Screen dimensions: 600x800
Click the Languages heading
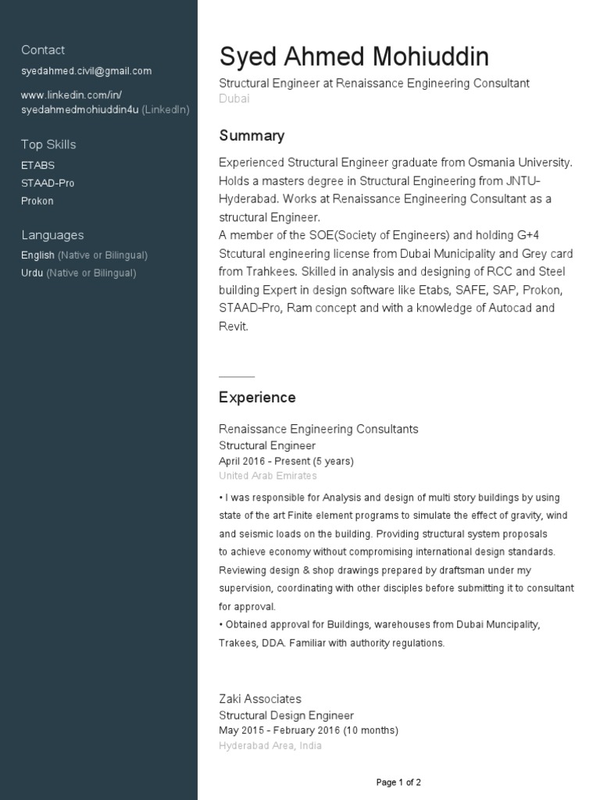[52, 235]
